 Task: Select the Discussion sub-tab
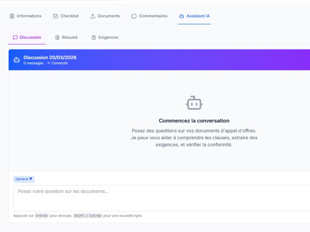point(27,37)
